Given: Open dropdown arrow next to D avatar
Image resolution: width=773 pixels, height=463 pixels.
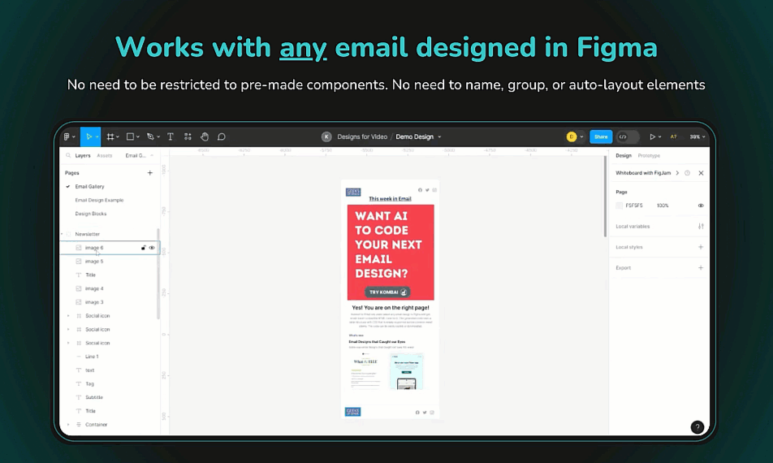Looking at the screenshot, I should (581, 137).
